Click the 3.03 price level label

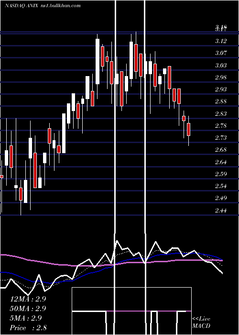221,65
